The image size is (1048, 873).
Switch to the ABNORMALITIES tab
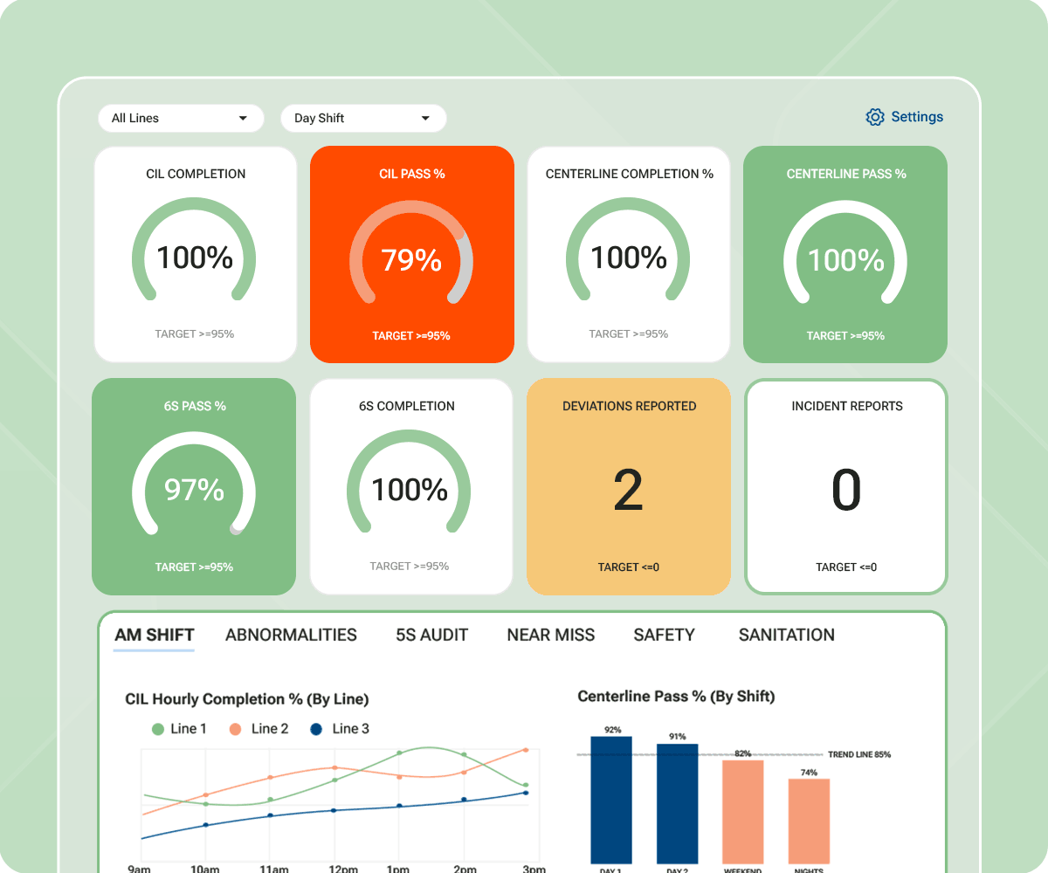tap(291, 636)
